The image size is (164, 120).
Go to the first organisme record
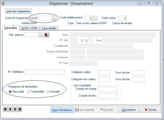(5, 109)
